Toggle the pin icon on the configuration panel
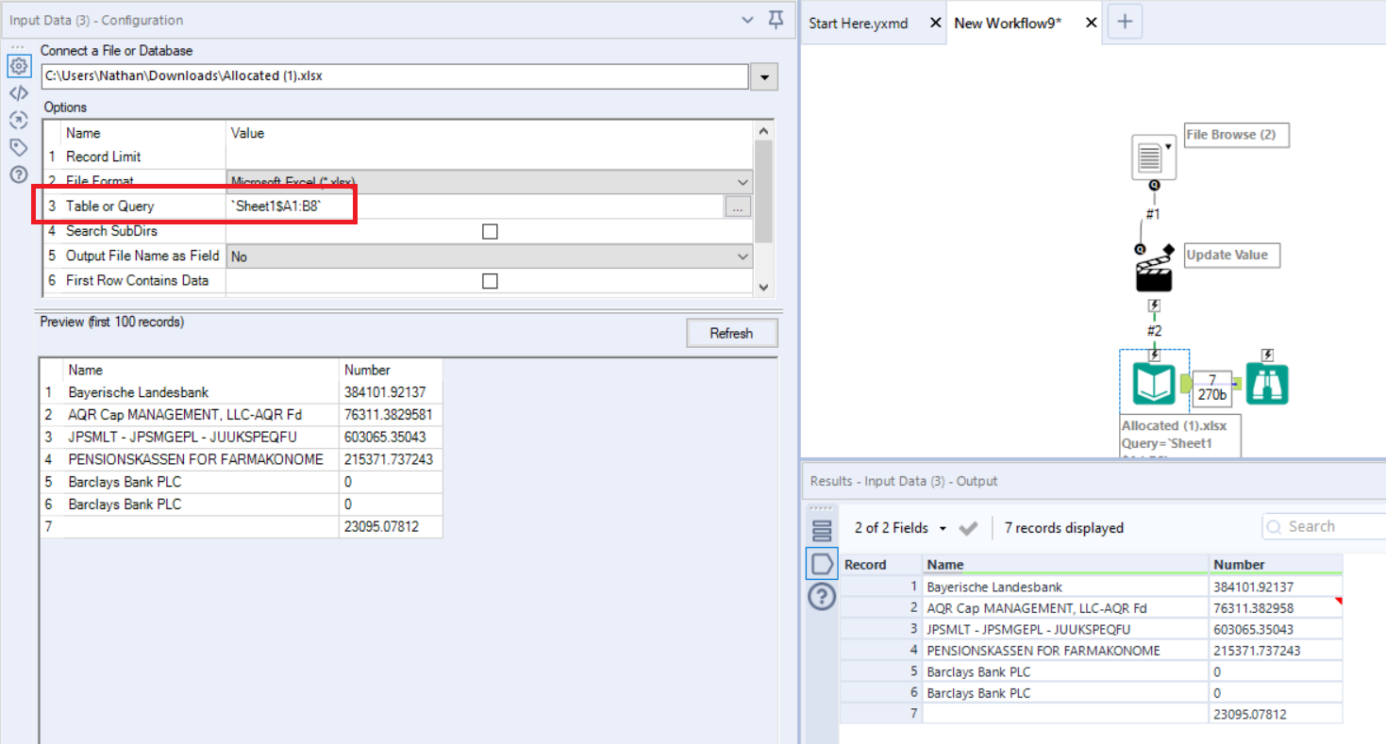 pyautogui.click(x=776, y=19)
